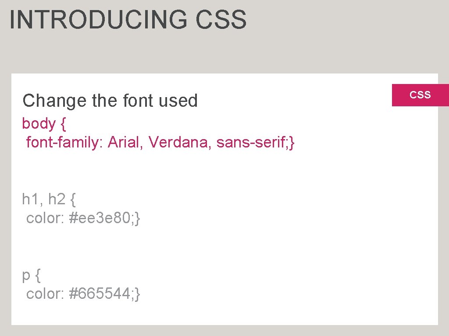Click the opening brace after p
The width and height of the screenshot is (449, 336).
point(38,276)
